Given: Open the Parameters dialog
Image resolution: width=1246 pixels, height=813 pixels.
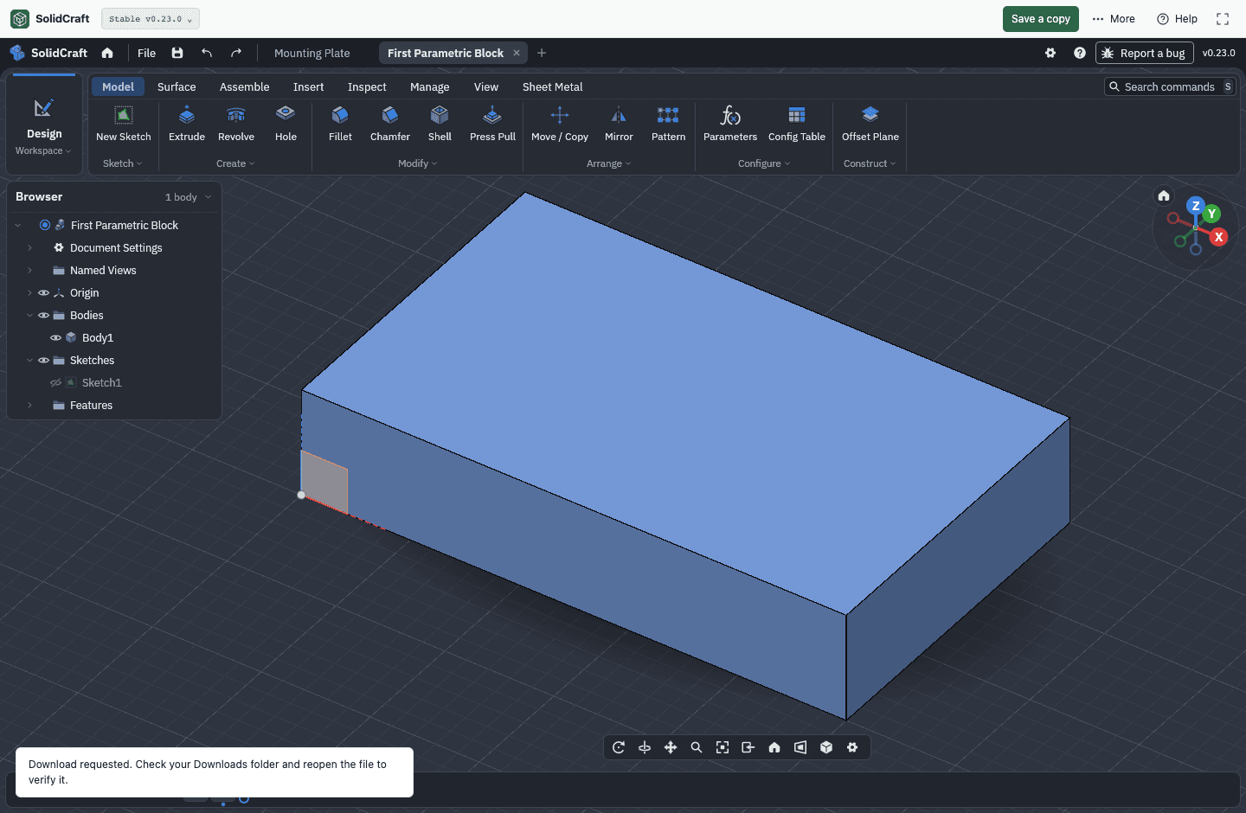Looking at the screenshot, I should (x=730, y=124).
